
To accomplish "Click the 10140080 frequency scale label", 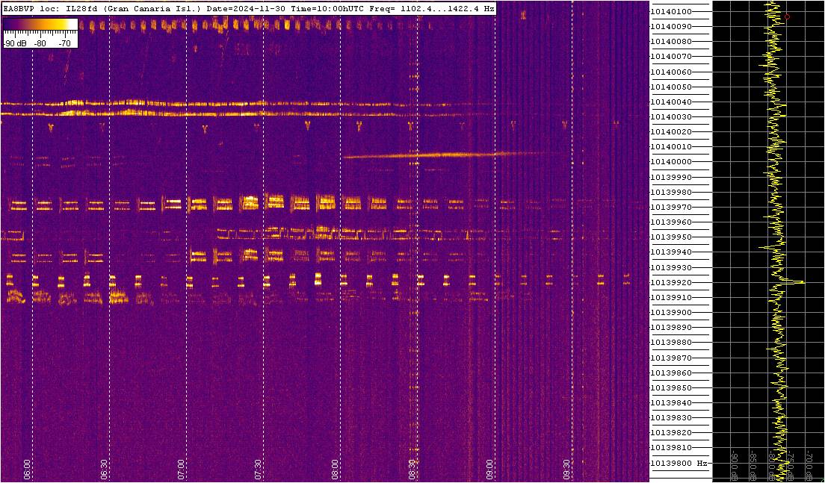I will click(671, 42).
